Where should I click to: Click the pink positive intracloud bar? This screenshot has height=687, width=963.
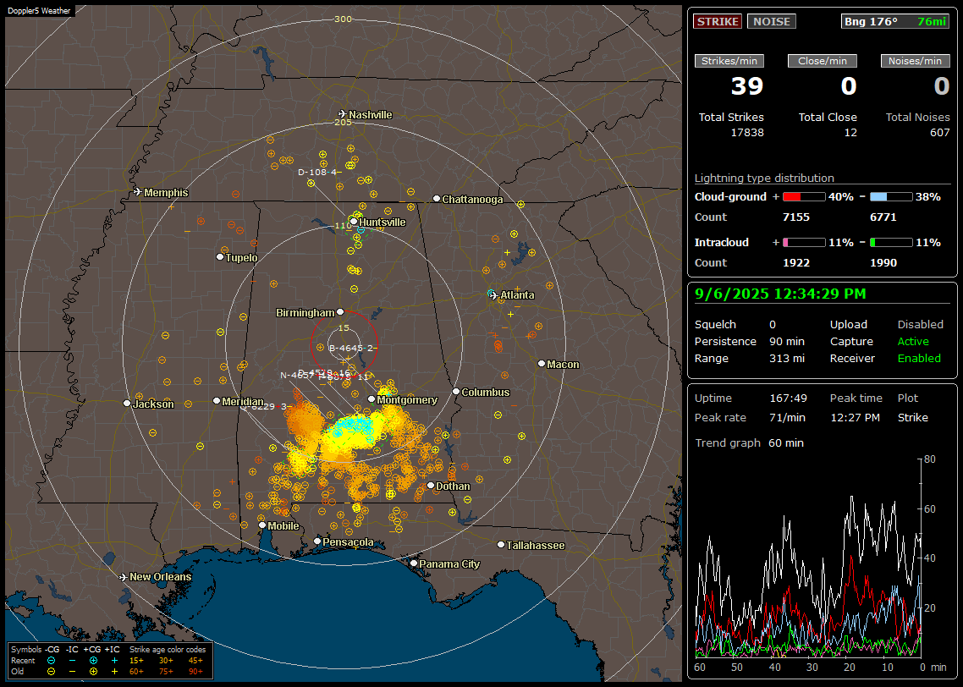(804, 243)
